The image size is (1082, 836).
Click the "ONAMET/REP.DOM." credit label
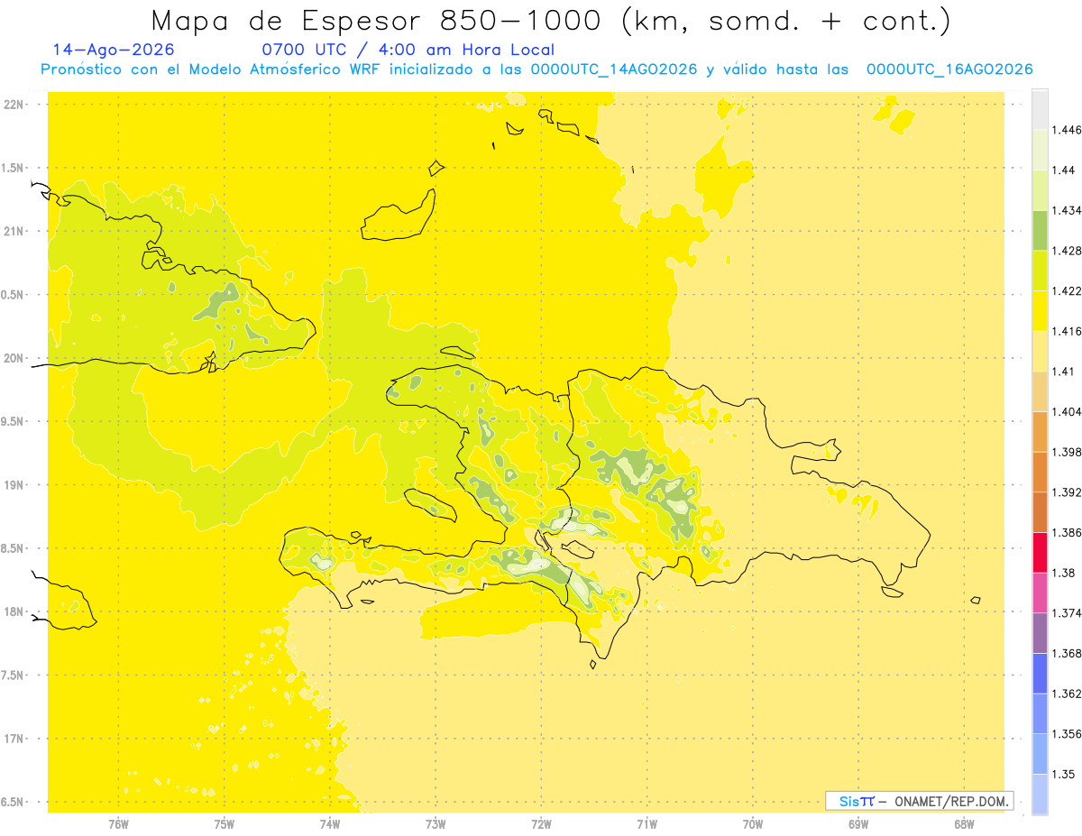click(x=950, y=801)
